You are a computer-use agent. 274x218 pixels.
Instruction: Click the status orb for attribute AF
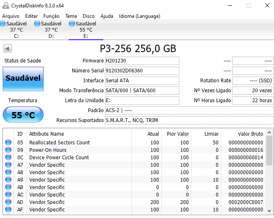8,209
